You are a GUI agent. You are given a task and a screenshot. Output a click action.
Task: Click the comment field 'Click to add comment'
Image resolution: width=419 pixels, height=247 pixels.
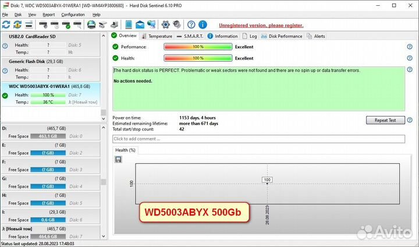click(x=258, y=139)
